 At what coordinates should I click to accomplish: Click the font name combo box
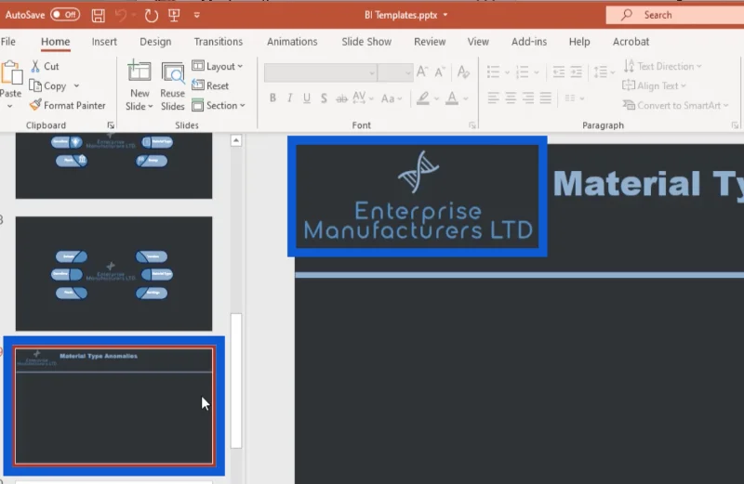(320, 72)
